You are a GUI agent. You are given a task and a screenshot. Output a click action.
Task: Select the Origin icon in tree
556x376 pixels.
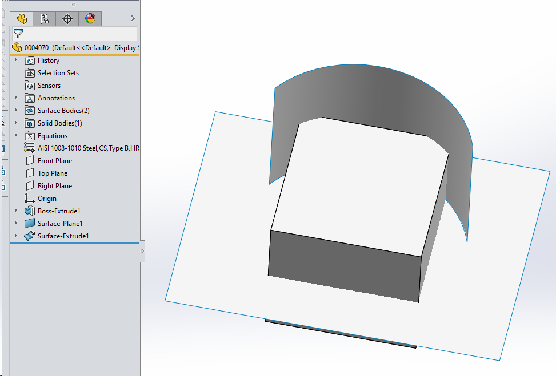[x=30, y=199]
